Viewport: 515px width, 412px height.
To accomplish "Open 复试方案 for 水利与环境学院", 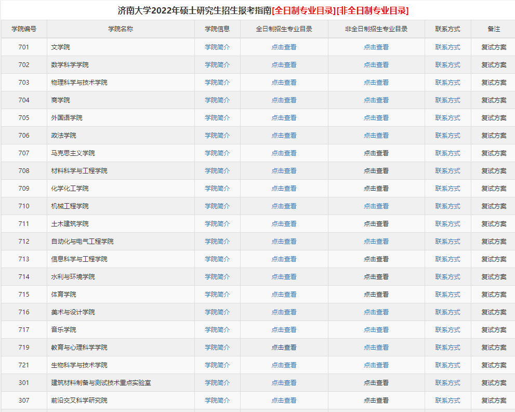I will pyautogui.click(x=493, y=277).
